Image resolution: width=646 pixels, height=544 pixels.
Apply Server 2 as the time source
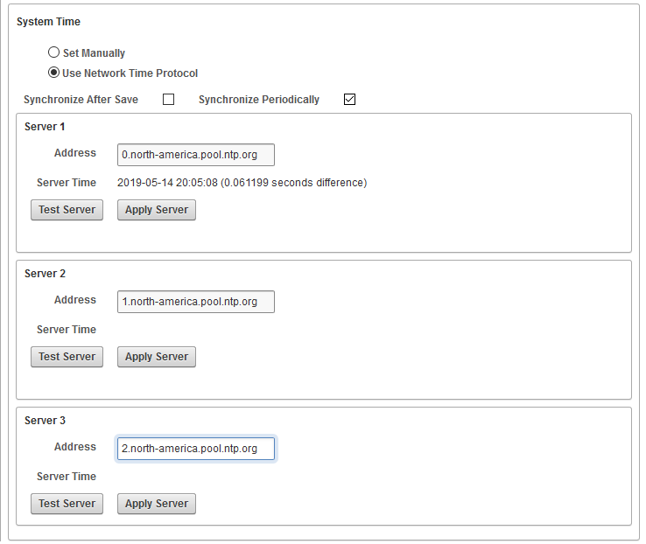(156, 357)
